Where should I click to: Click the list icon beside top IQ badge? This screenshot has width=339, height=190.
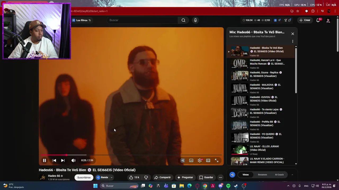[279, 20]
